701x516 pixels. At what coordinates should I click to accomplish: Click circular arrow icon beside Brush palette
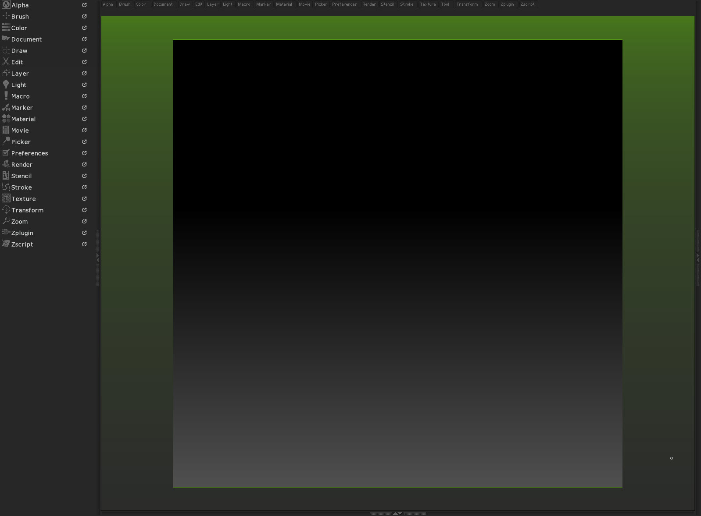[84, 16]
